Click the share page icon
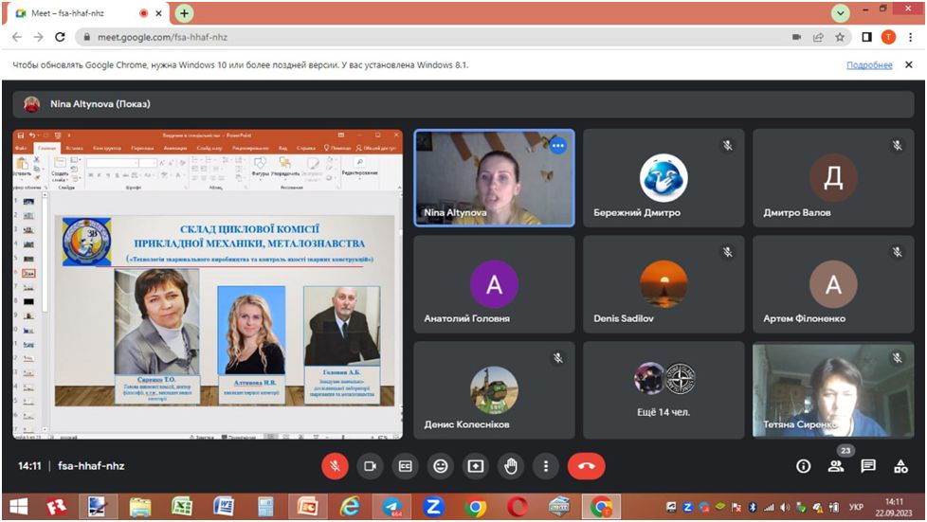The height and width of the screenshot is (522, 927). coord(818,37)
